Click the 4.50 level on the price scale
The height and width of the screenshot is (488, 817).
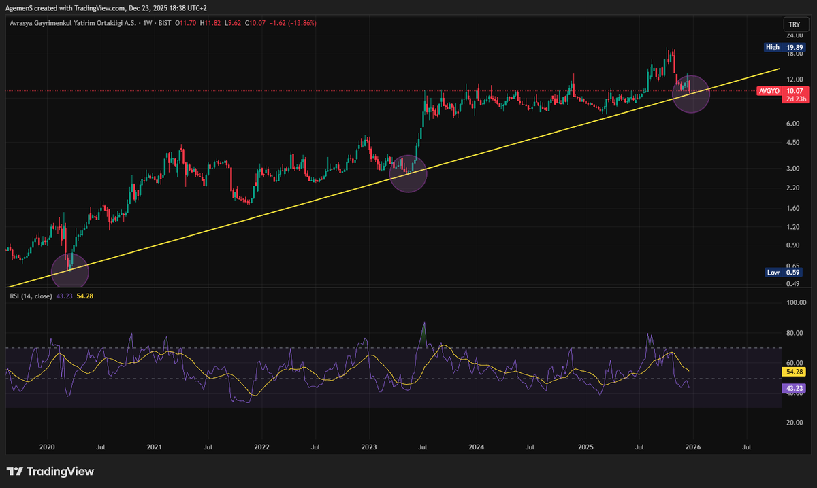(793, 143)
